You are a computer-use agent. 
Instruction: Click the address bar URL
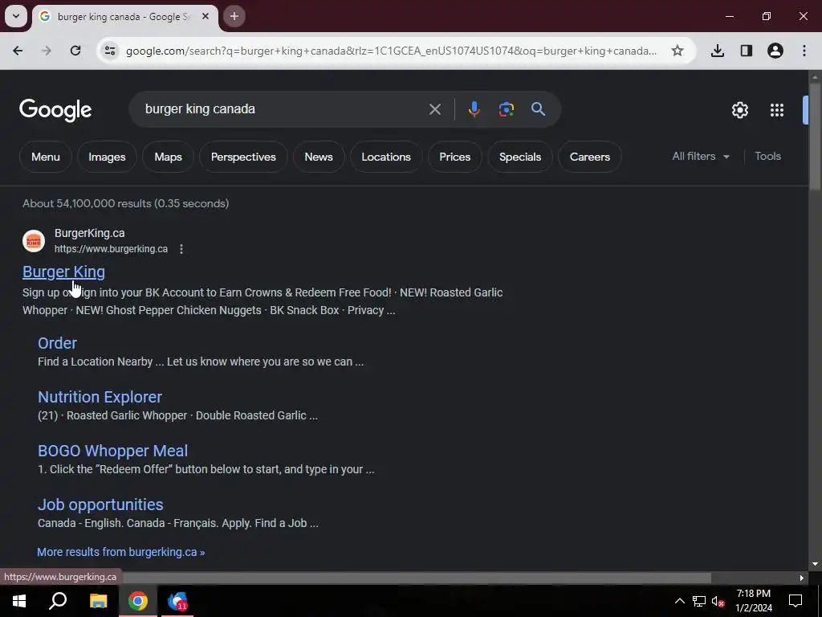pyautogui.click(x=391, y=51)
